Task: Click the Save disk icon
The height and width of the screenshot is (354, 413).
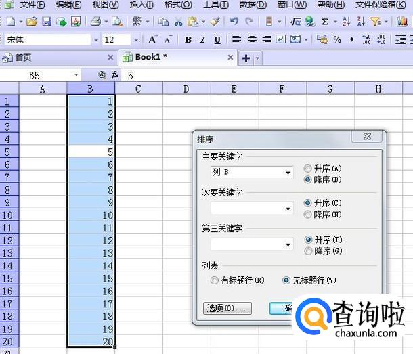Action: click(46, 22)
